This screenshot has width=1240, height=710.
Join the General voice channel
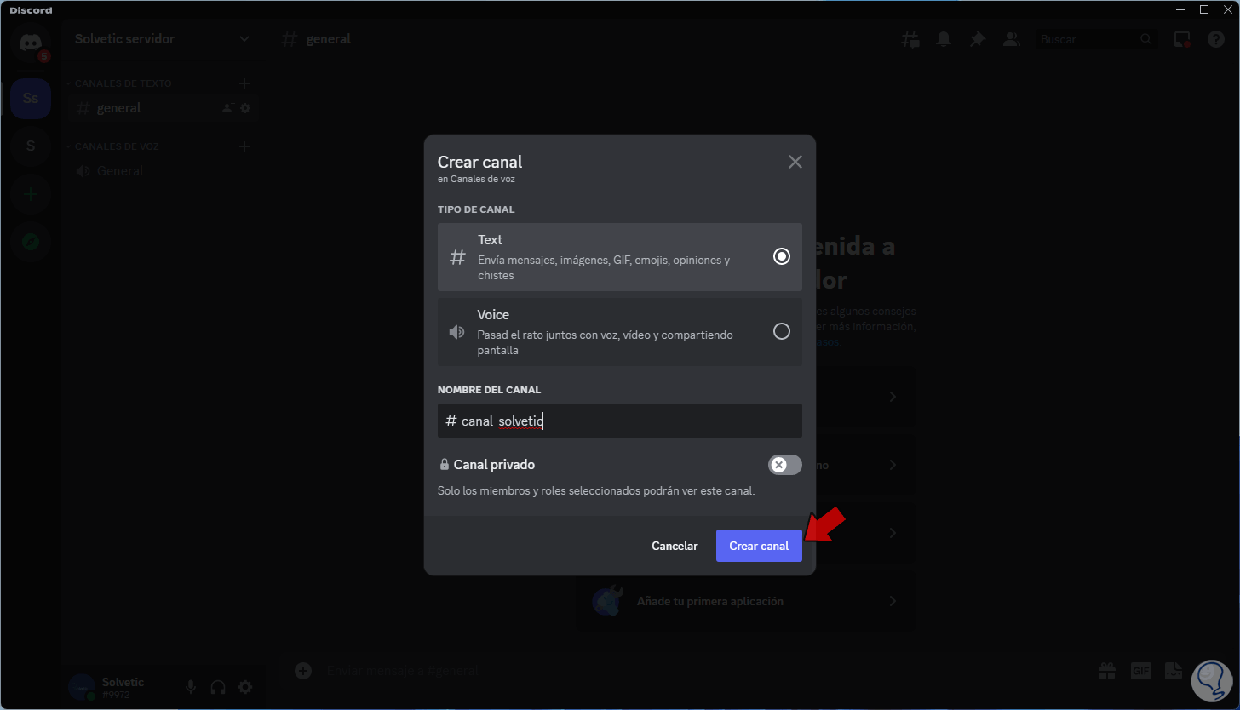[162, 171]
